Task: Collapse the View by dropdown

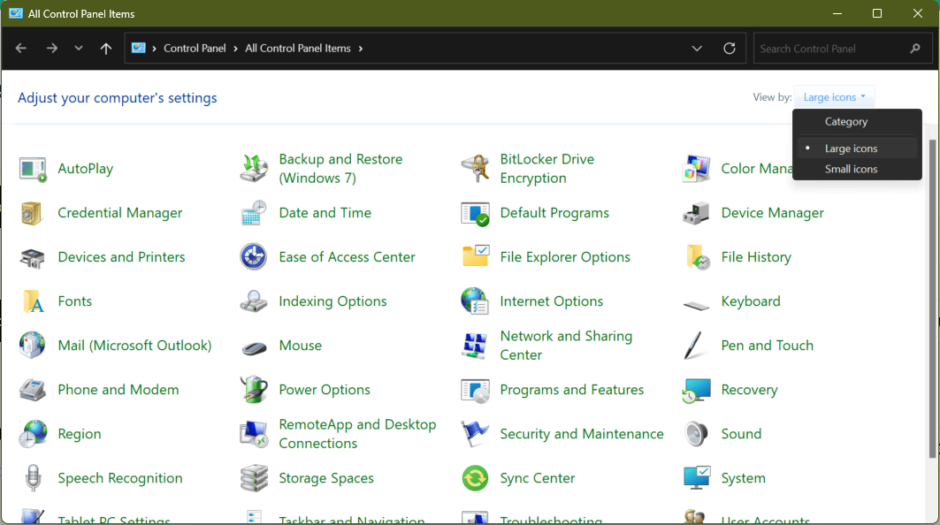Action: [x=834, y=97]
